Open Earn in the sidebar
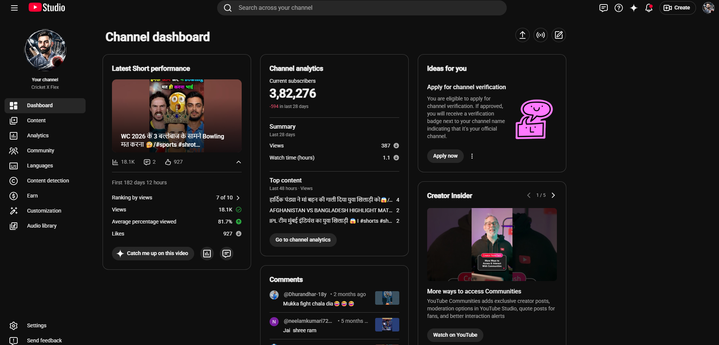 tap(45, 196)
